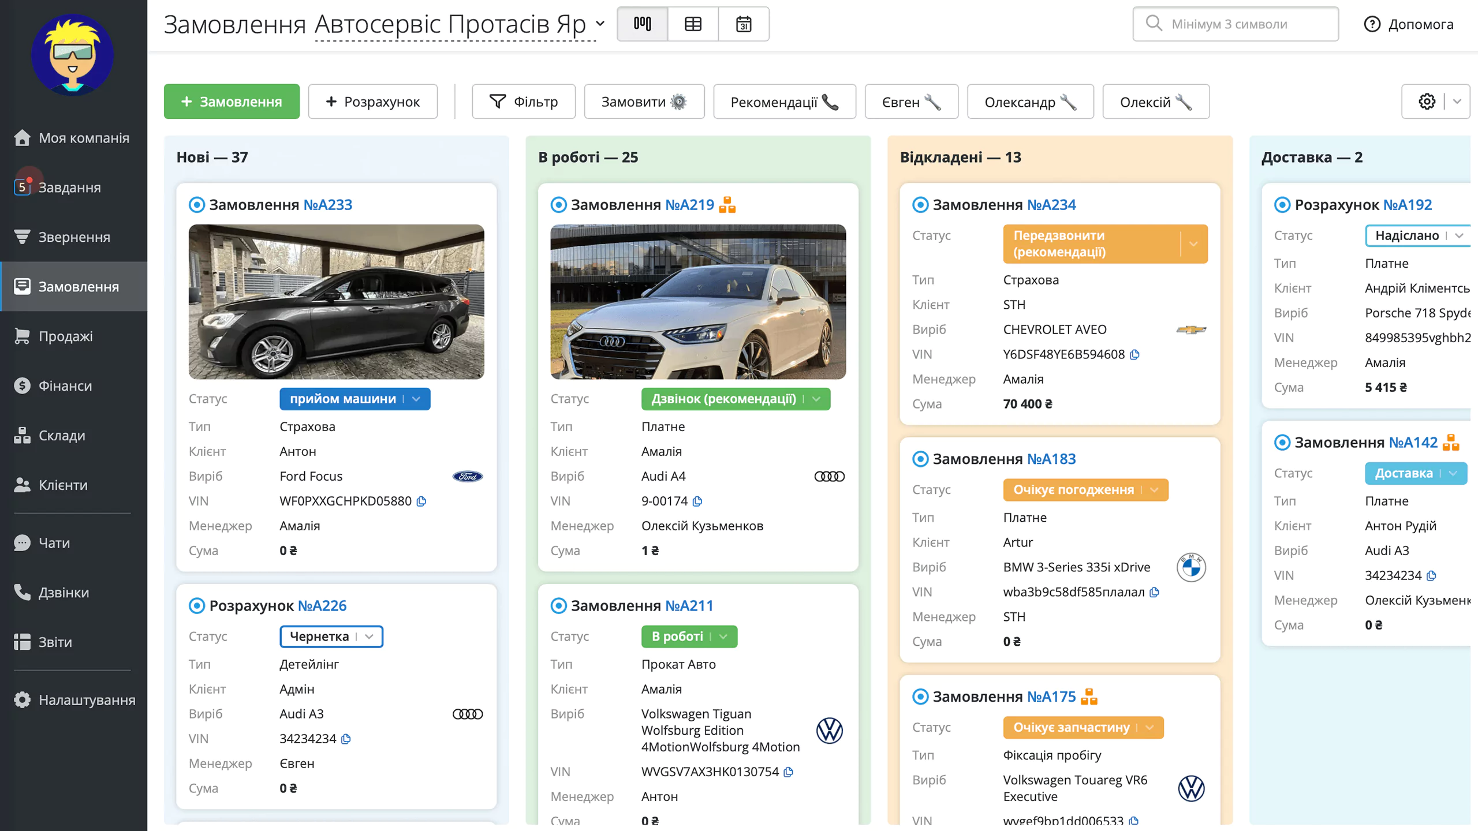Open the Передзвонити (рекомендації) status dropdown
The image size is (1478, 831).
pos(1105,244)
